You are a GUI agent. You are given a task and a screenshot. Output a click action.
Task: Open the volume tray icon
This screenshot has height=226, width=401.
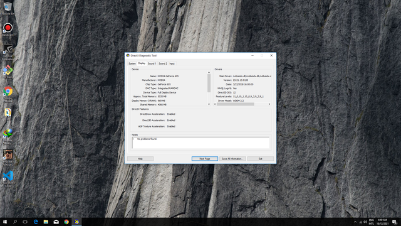click(x=365, y=222)
